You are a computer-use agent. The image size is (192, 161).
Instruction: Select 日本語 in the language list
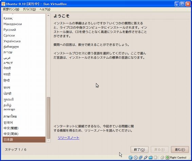24,140
